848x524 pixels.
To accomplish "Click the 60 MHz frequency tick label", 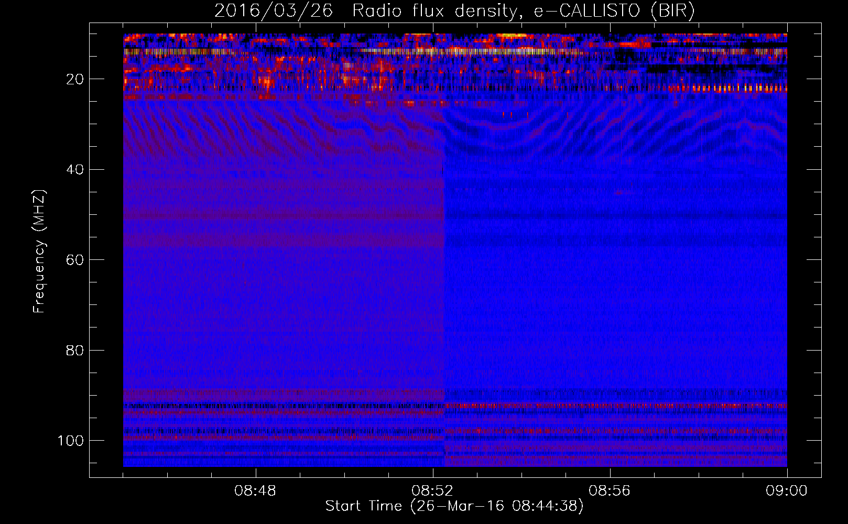I will pyautogui.click(x=75, y=260).
